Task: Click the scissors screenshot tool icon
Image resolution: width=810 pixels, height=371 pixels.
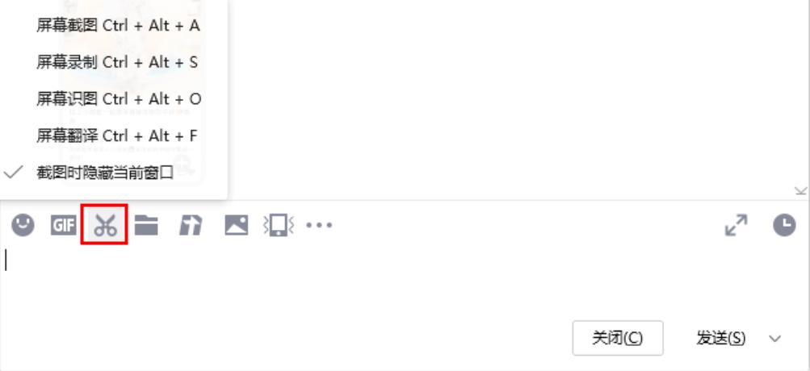Action: pos(105,226)
